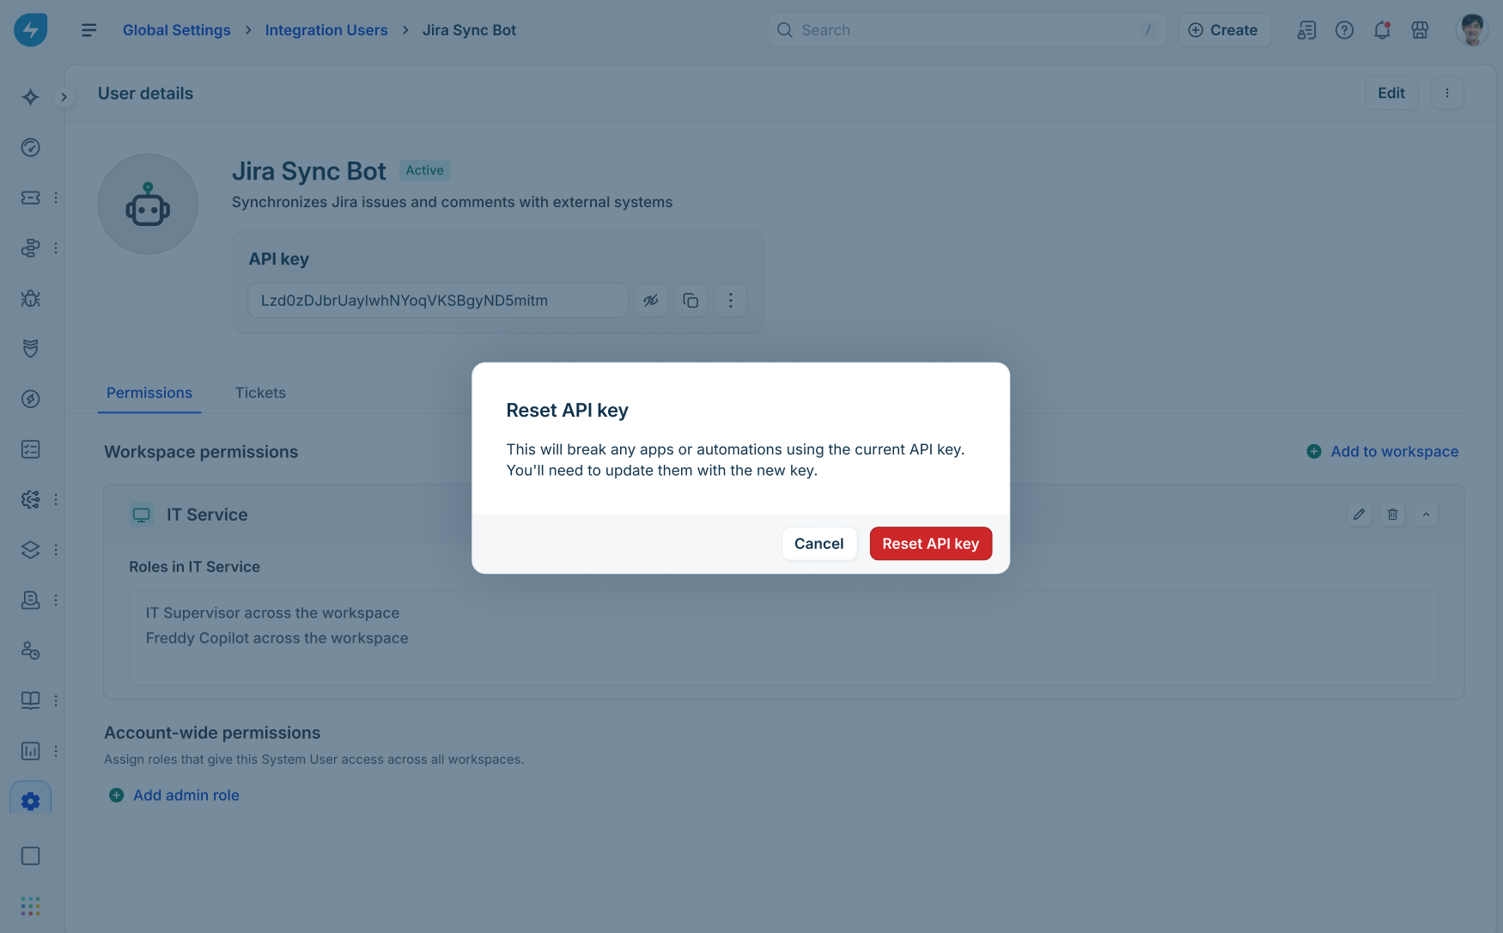Open the user with clock sidebar icon
Image resolution: width=1503 pixels, height=933 pixels.
(31, 650)
